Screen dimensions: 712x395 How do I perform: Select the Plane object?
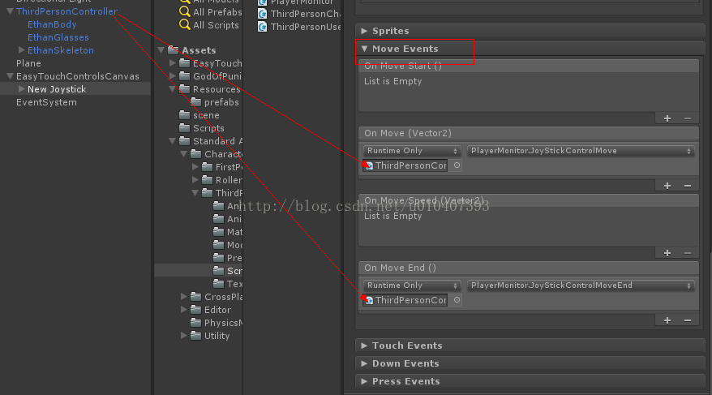[28, 63]
